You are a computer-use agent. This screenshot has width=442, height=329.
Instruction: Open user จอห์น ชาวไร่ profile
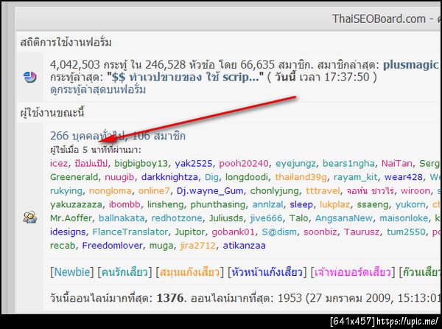click(371, 191)
